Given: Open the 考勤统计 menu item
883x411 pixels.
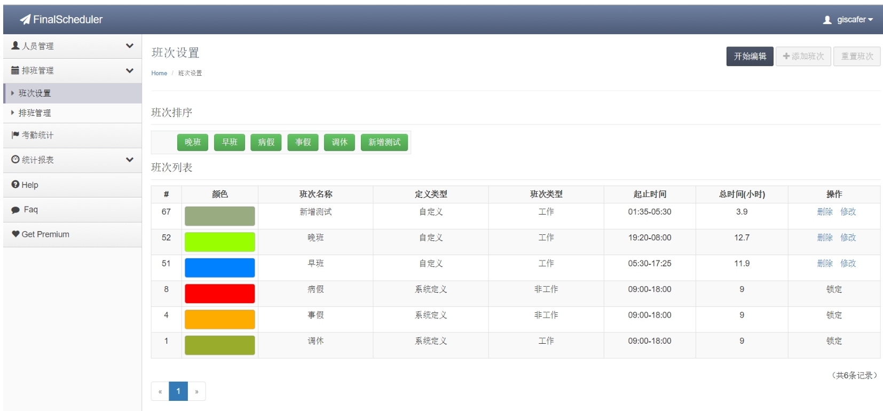Looking at the screenshot, I should [x=73, y=135].
